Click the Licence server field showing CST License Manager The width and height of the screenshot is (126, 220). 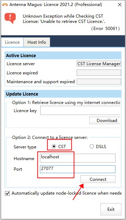click(x=99, y=64)
